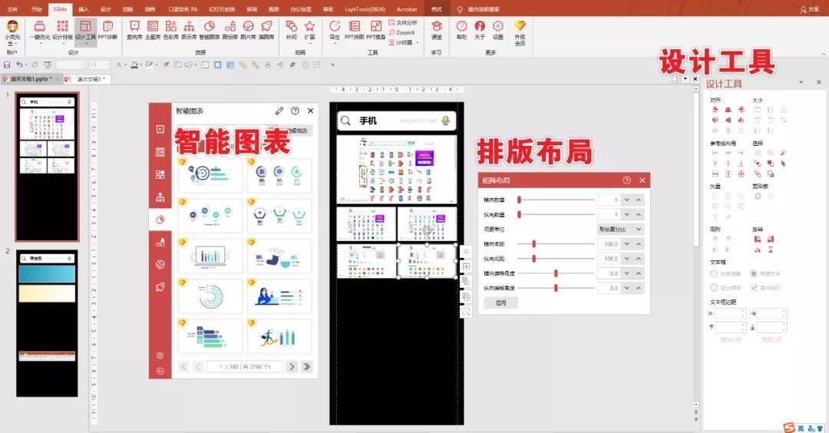Click help icon in the 矩阵布局 dialog

tap(627, 180)
